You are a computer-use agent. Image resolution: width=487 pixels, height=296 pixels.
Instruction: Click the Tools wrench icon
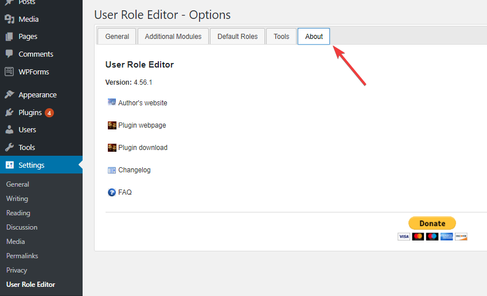tap(9, 148)
